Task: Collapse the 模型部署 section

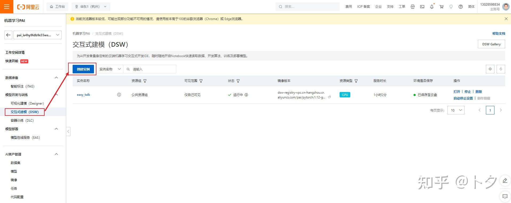Action: [56, 129]
